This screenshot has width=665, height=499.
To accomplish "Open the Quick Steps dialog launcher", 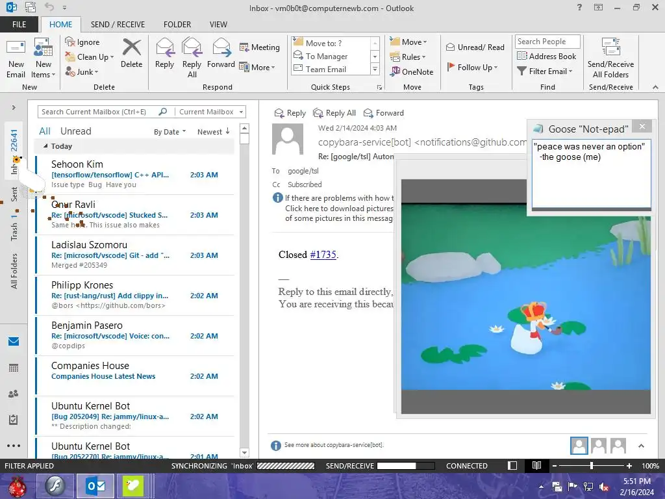I will click(379, 88).
